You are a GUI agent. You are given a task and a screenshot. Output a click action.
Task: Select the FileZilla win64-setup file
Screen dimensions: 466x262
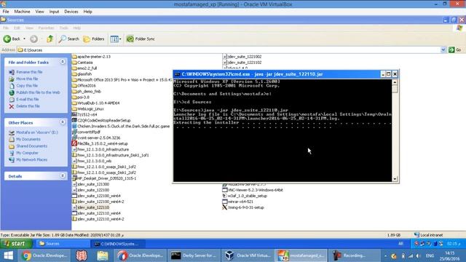click(100, 144)
